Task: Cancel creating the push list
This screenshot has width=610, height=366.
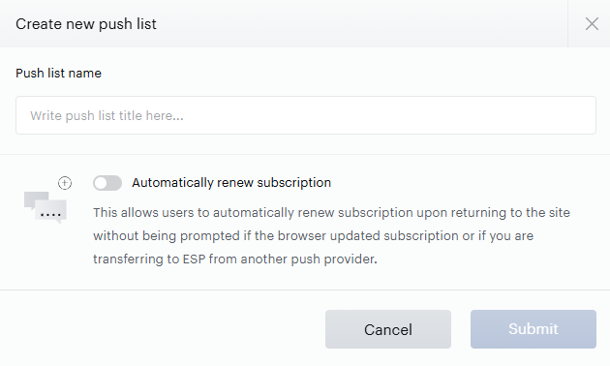Action: (388, 329)
